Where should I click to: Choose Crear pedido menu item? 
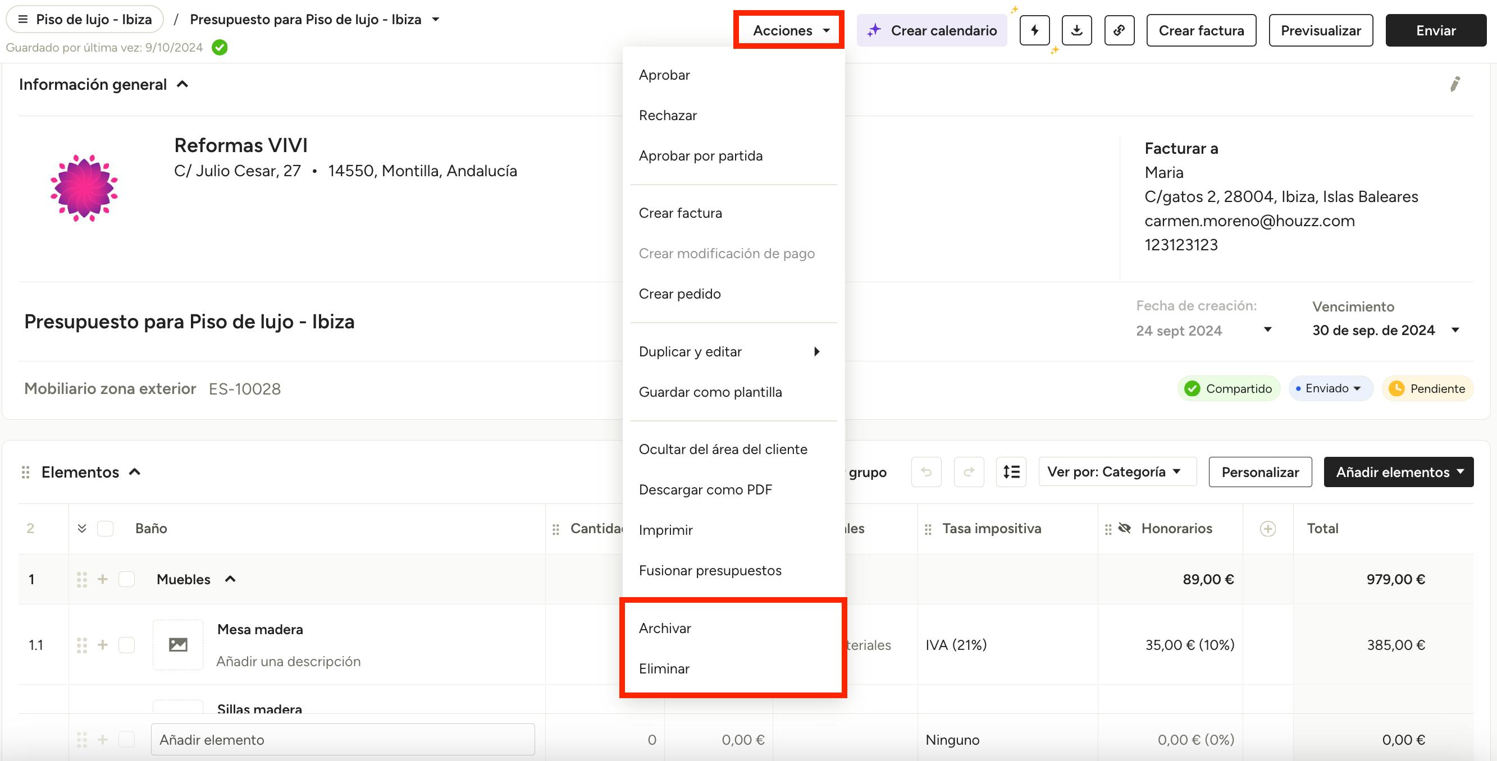pos(733,294)
